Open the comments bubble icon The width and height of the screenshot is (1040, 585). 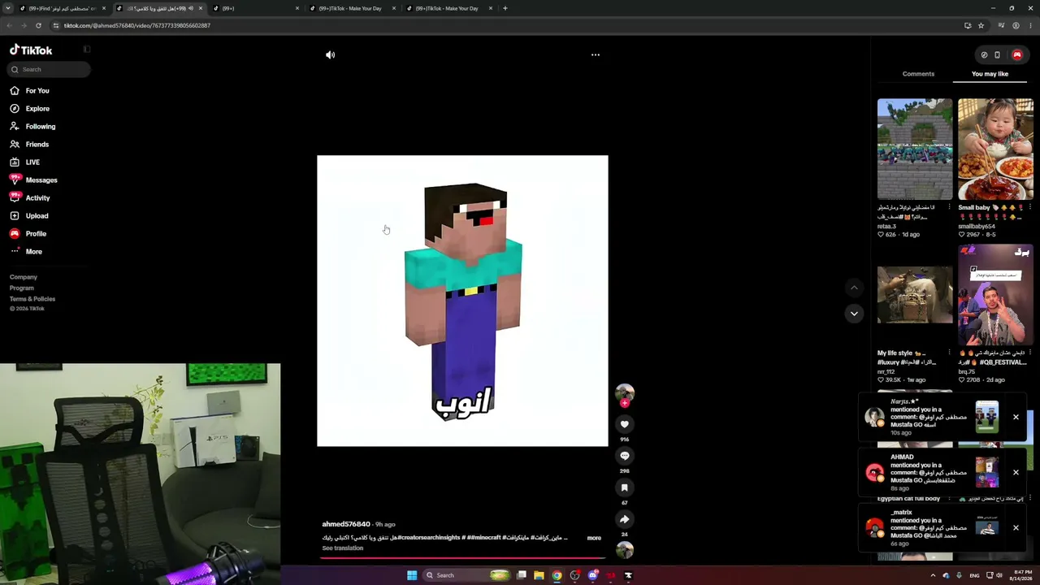pyautogui.click(x=624, y=456)
